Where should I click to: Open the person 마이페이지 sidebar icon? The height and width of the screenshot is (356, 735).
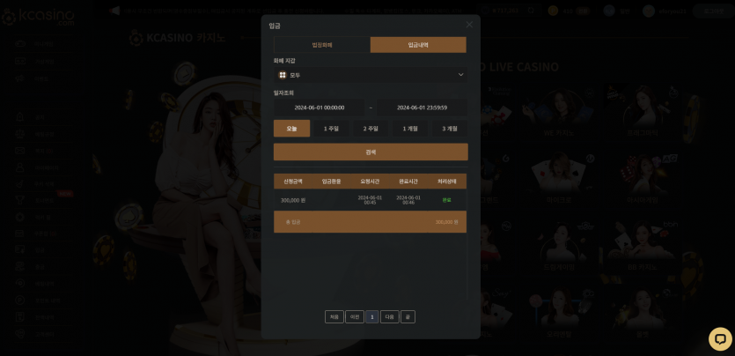click(x=20, y=167)
